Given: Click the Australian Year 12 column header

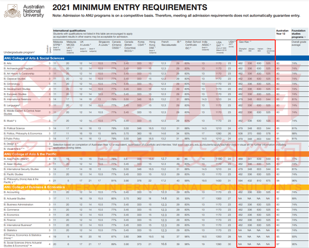Looking at the screenshot, I should 282,32.
